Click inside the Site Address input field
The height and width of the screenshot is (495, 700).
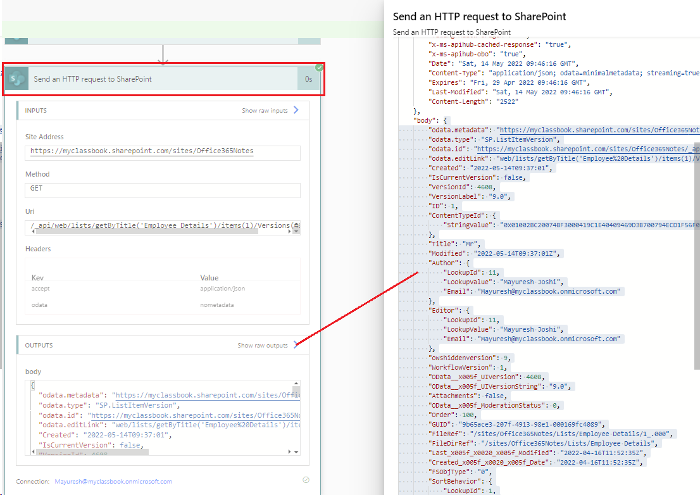158,153
